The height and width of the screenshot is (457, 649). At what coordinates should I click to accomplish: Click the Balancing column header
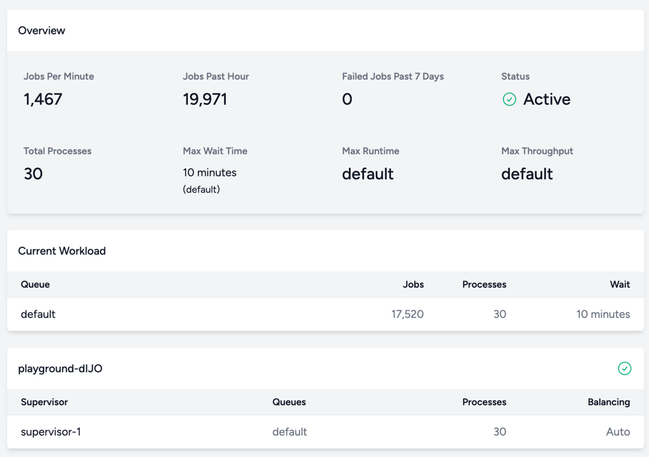pyautogui.click(x=609, y=402)
